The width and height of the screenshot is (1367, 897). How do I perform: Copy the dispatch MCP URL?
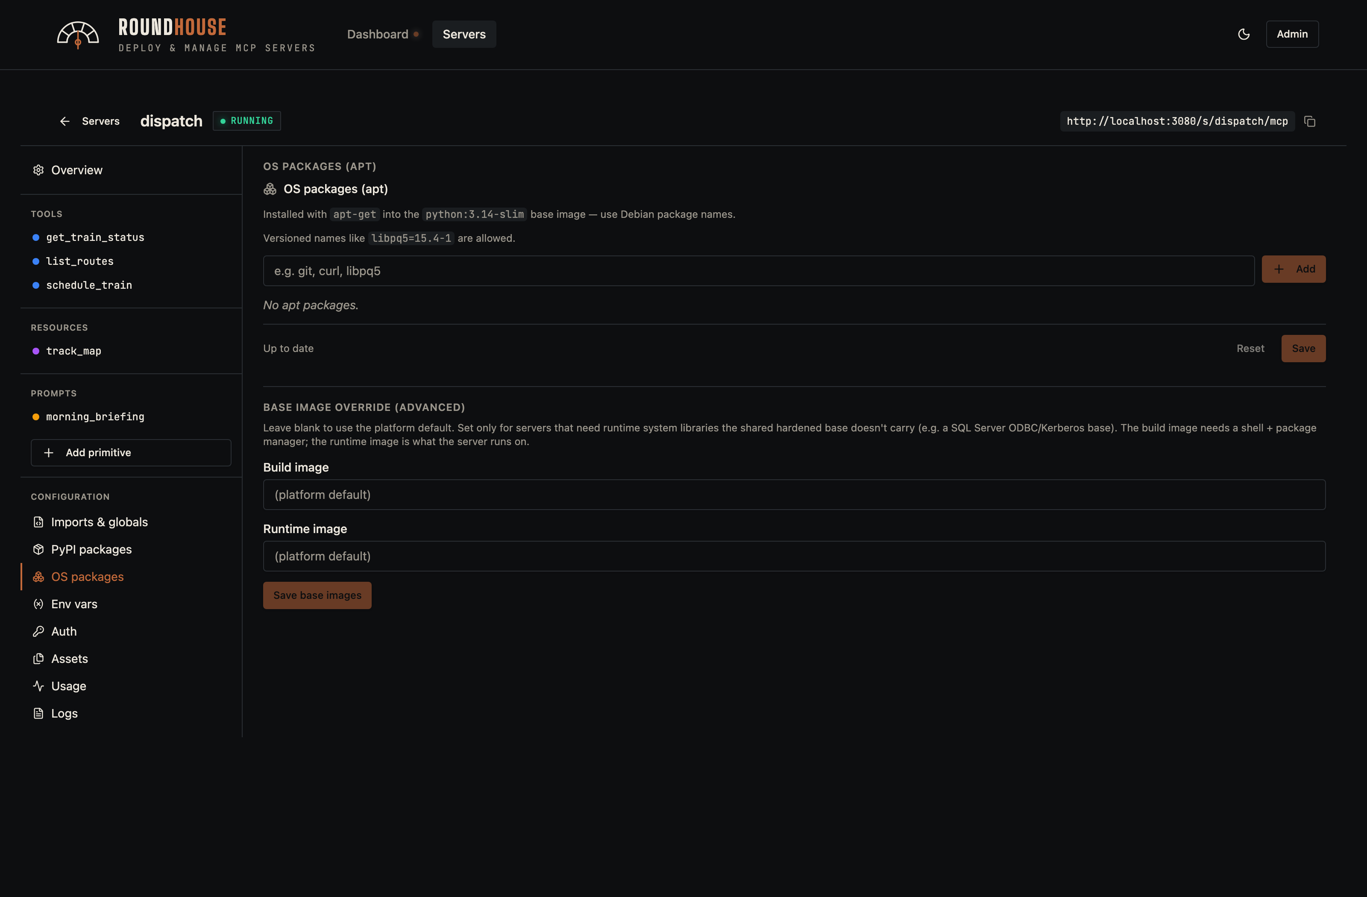[1310, 121]
